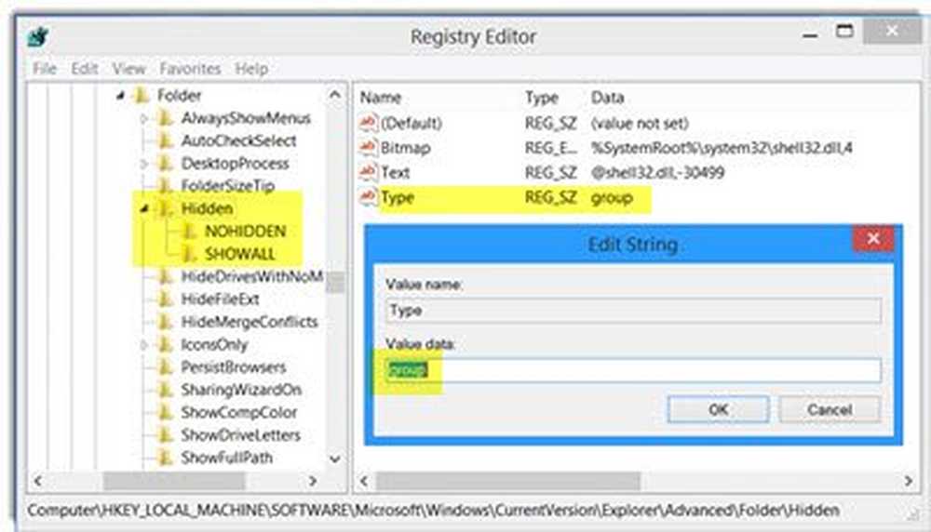Collapse the Folder tree node

point(120,96)
